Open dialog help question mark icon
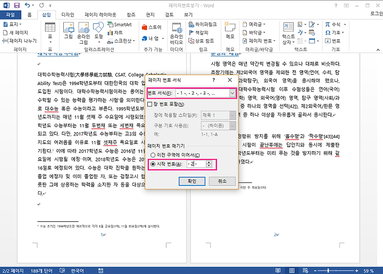383x274 pixels. [213, 80]
